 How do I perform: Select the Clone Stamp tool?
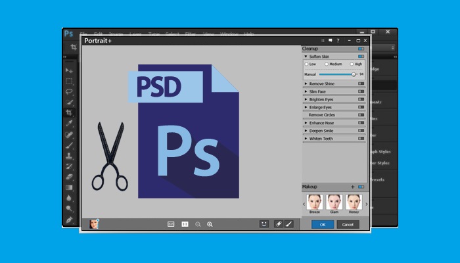69,156
